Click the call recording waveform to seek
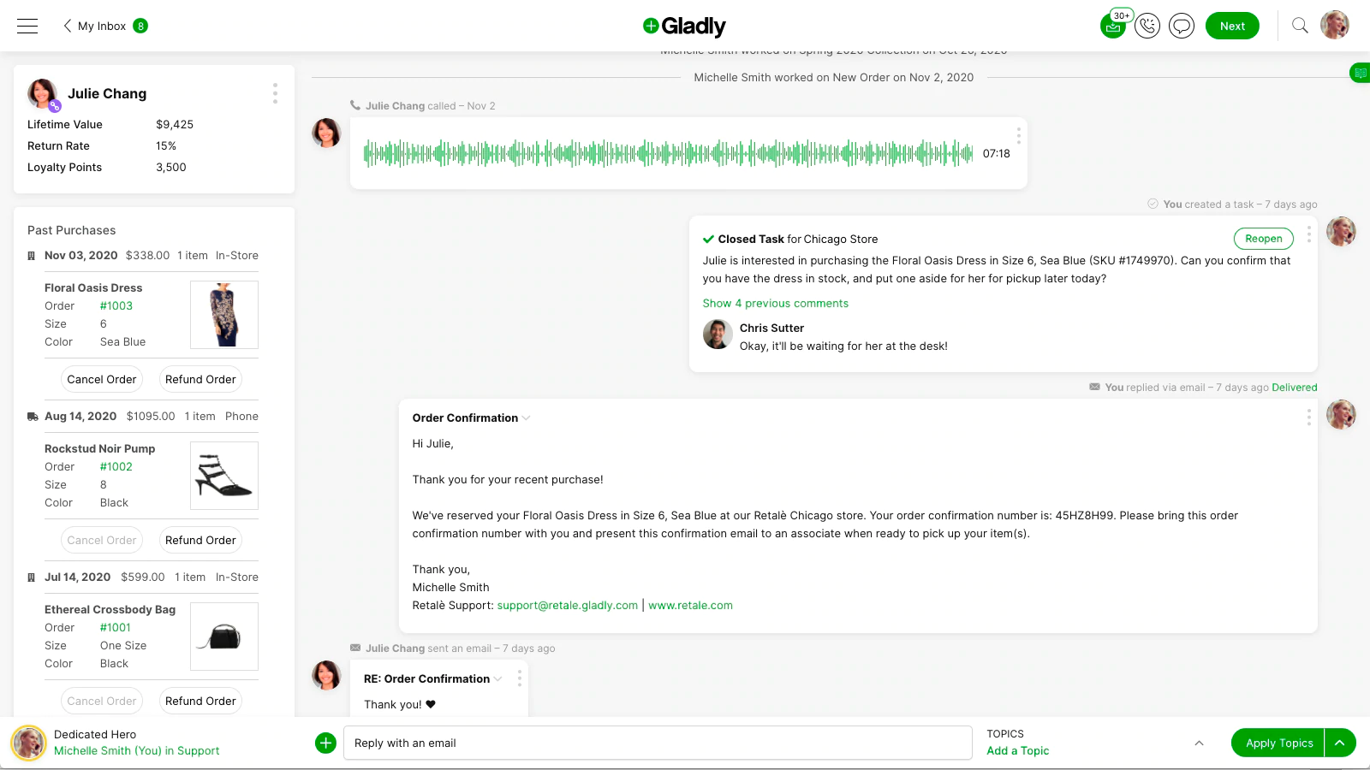This screenshot has width=1370, height=770. pos(668,154)
